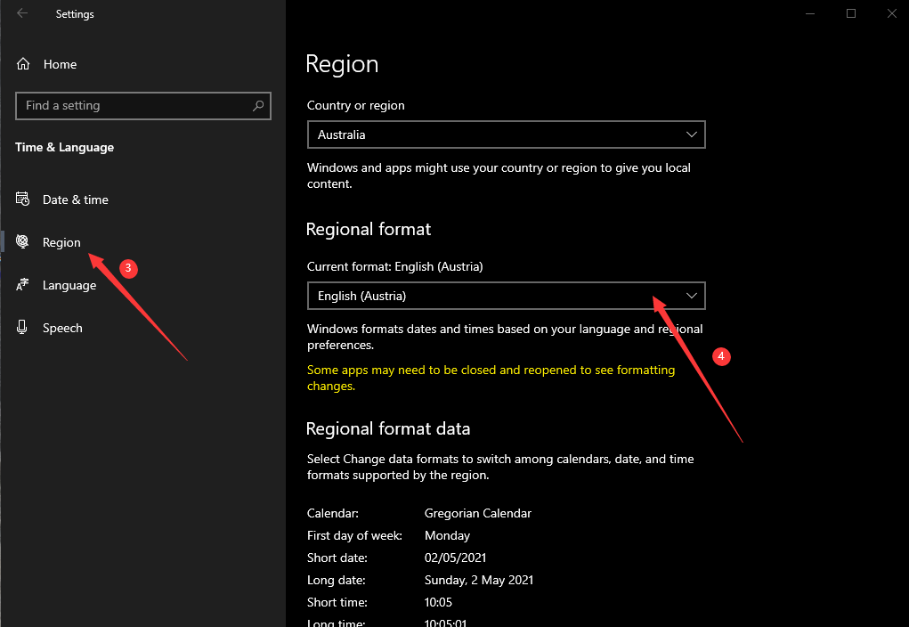Image resolution: width=909 pixels, height=627 pixels.
Task: Click the chevron arrow on the English (Austria) dropdown
Action: pyautogui.click(x=692, y=296)
